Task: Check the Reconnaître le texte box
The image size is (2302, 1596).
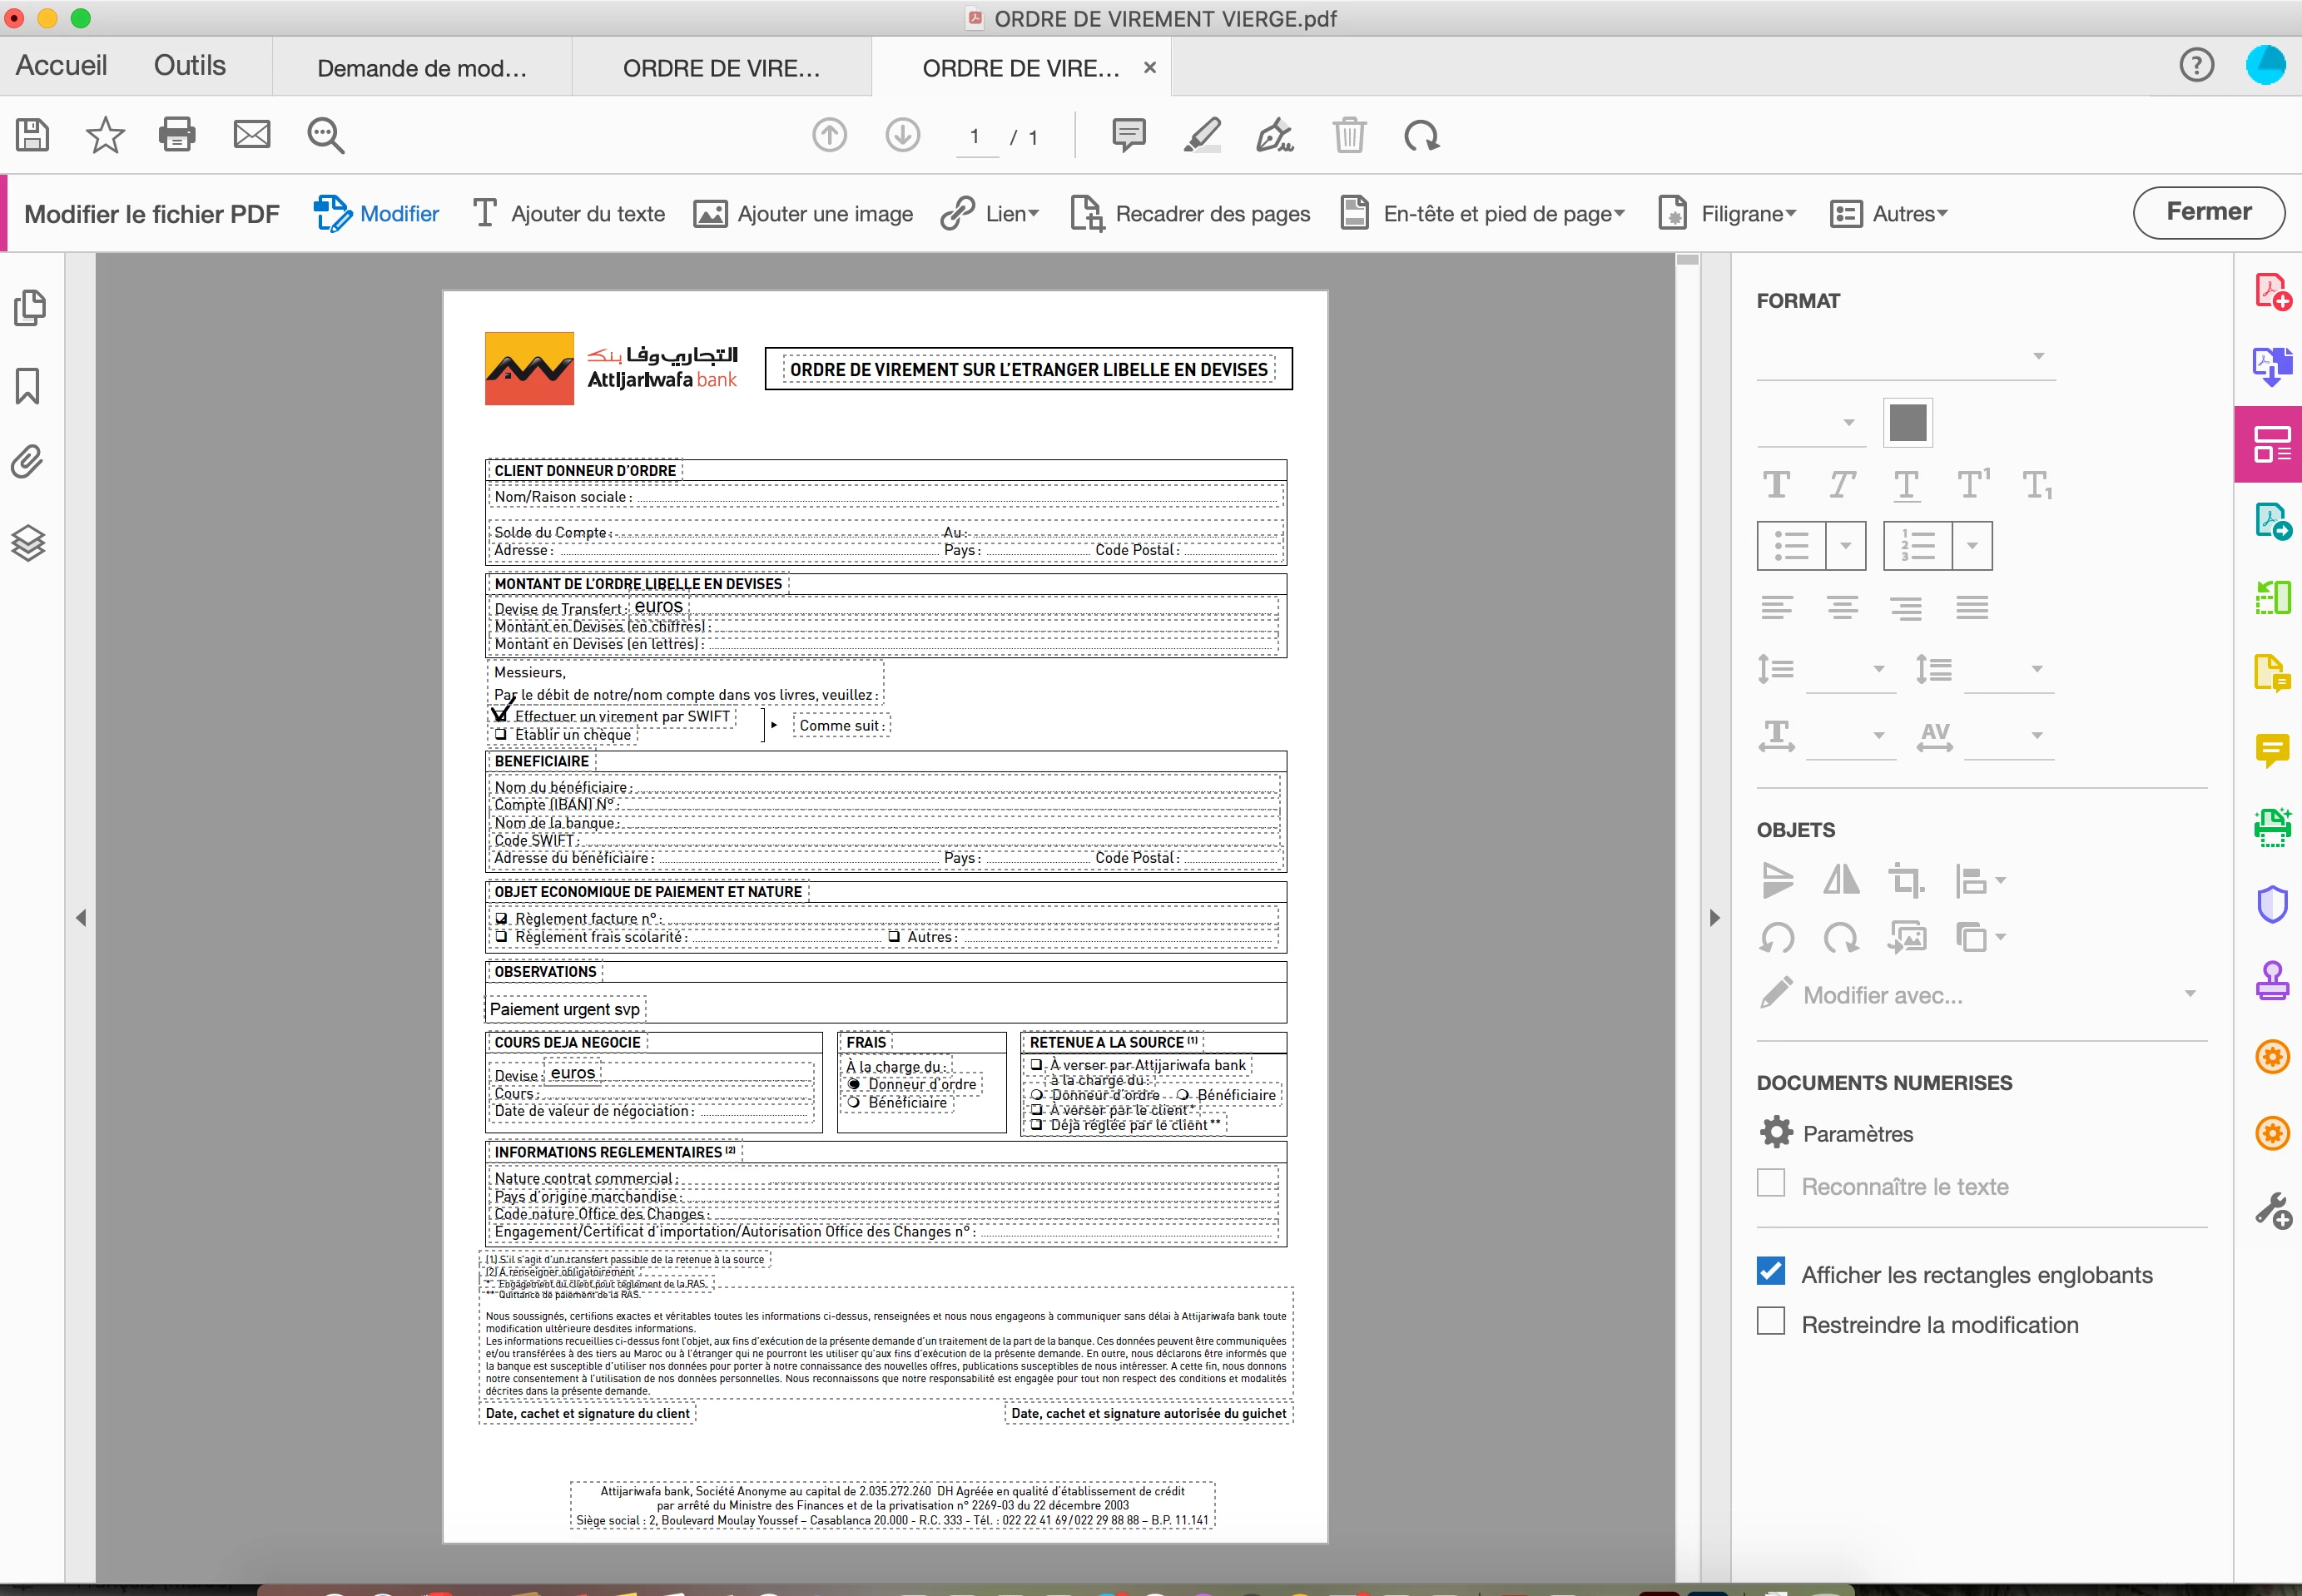Action: click(x=1770, y=1183)
